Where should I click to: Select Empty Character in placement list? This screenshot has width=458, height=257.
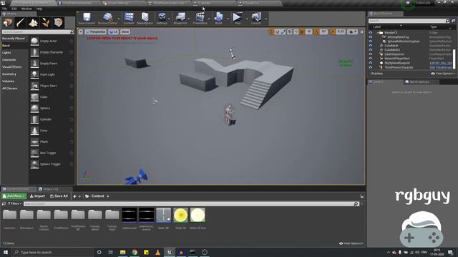(x=52, y=52)
